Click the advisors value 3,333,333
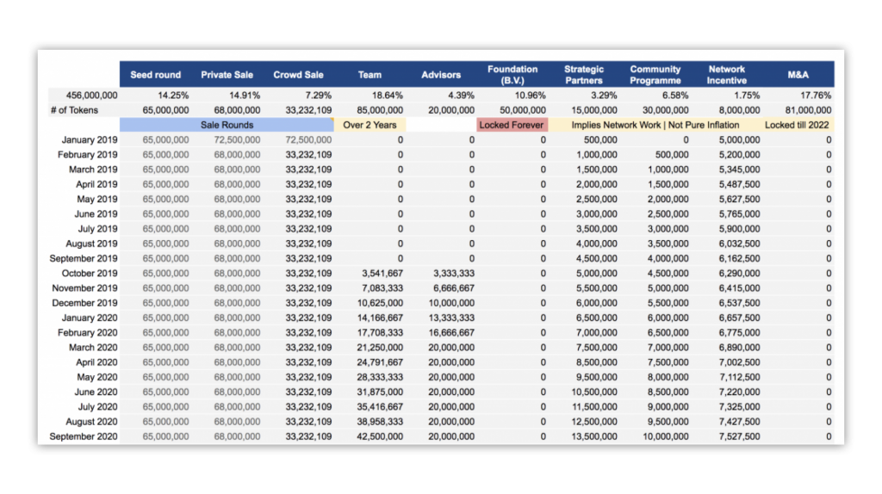 (x=454, y=273)
